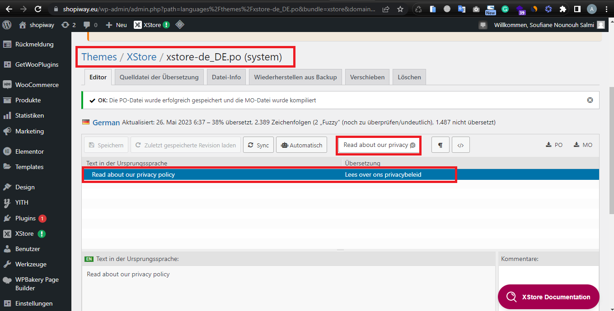Download the MO file
Image resolution: width=614 pixels, height=311 pixels.
point(583,145)
